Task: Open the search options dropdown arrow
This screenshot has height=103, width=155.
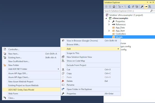Action: 153,11
